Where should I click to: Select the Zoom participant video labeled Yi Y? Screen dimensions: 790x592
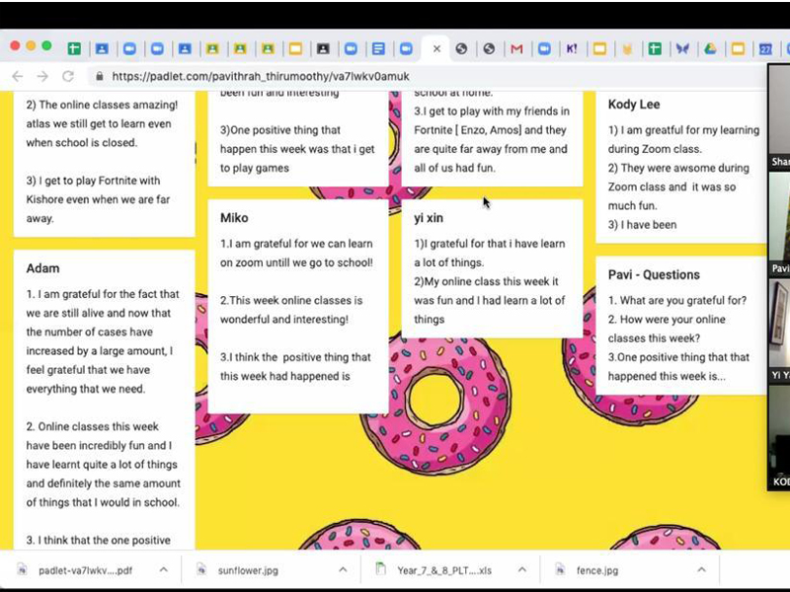click(x=779, y=332)
